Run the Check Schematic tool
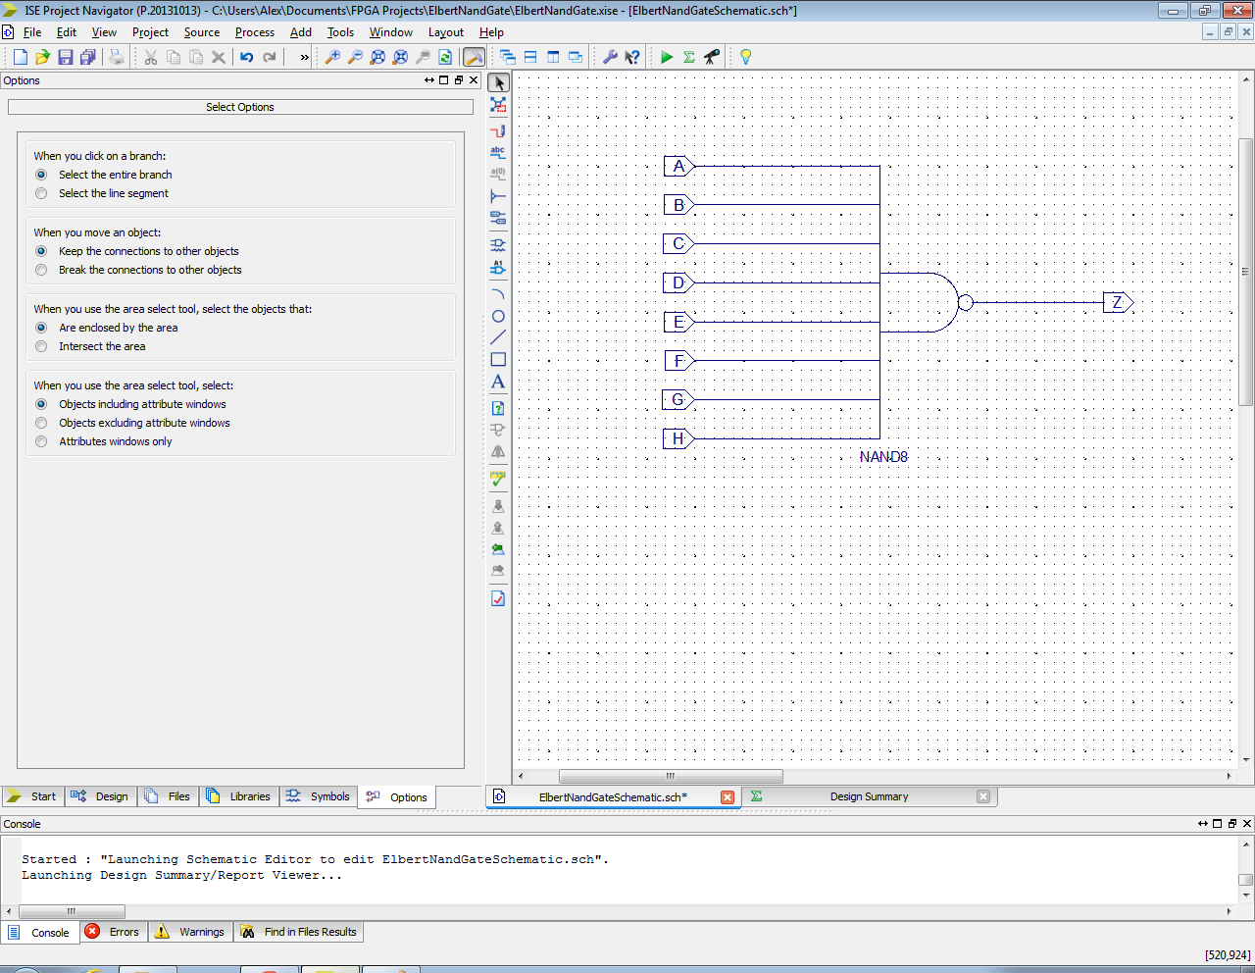The image size is (1255, 973). tap(498, 479)
